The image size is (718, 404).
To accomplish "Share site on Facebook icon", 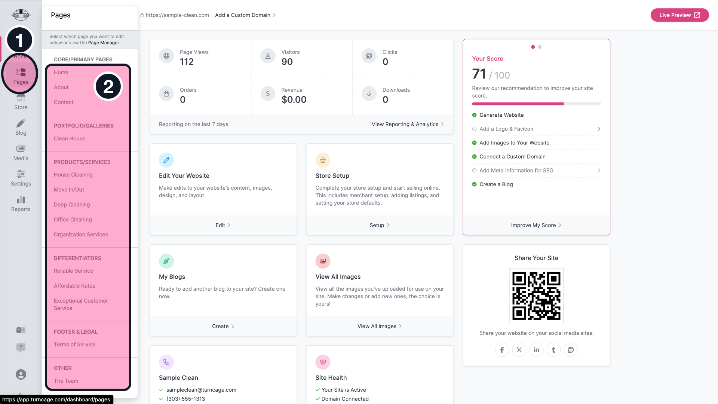I will pos(502,350).
